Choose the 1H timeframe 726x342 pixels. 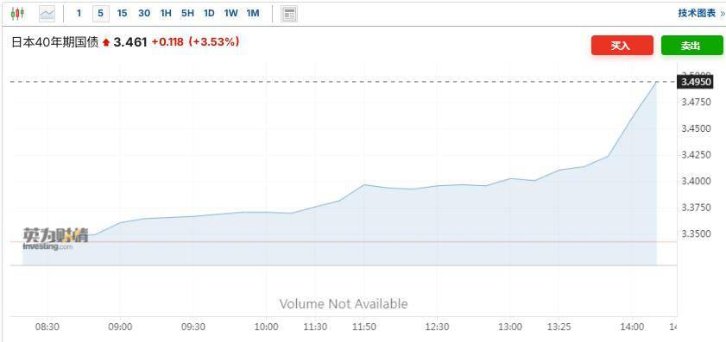pyautogui.click(x=166, y=14)
